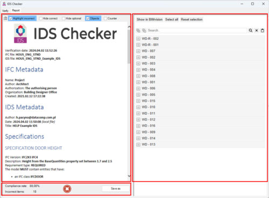Toggle the Highlight incorrect checkbox
The height and width of the screenshot is (198, 269).
11,18
